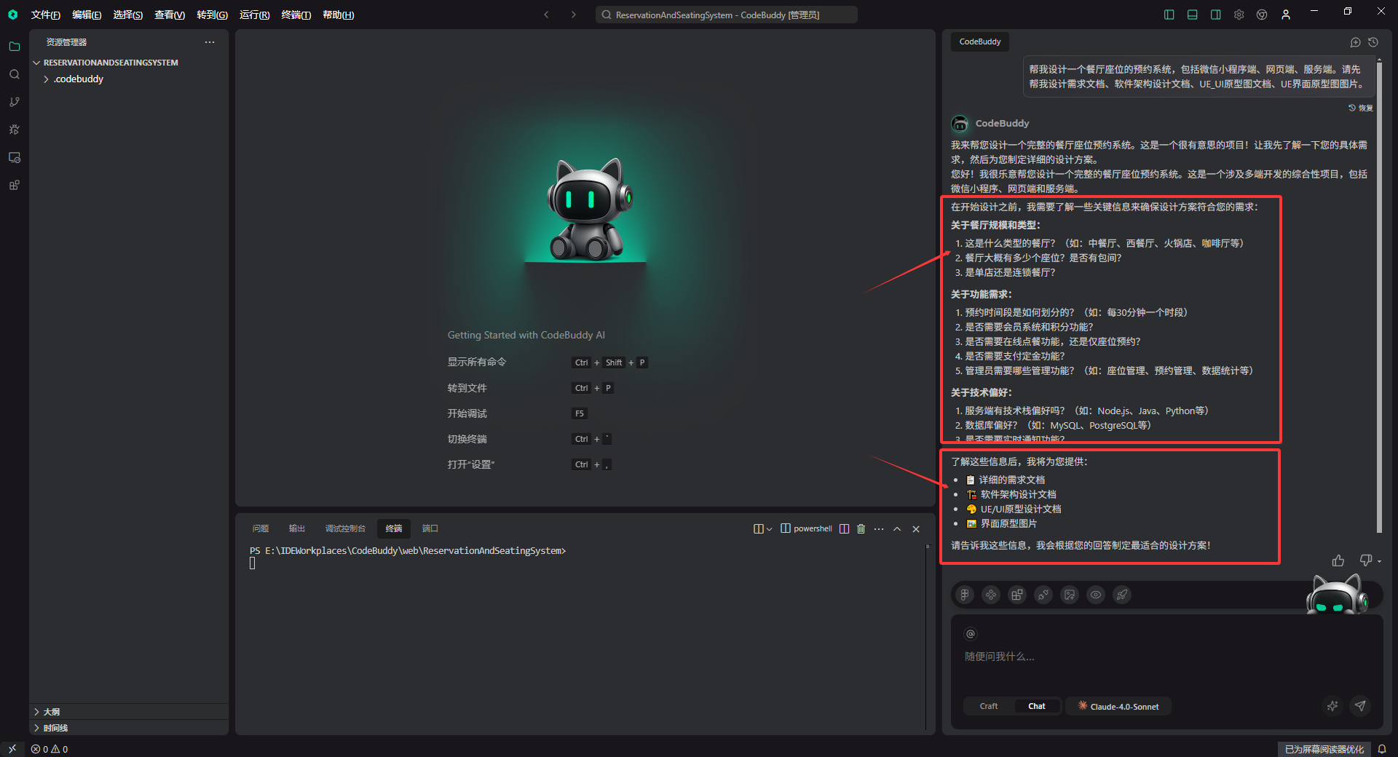Open the 运行(R) menu

[254, 15]
